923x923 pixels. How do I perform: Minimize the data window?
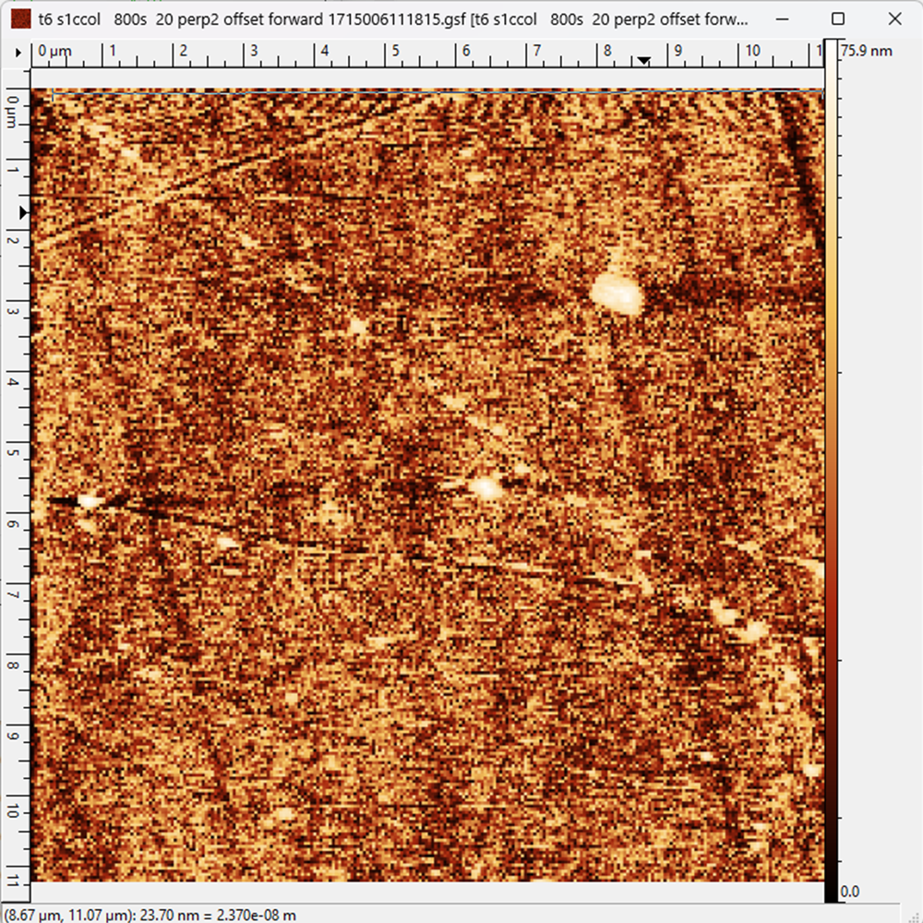click(782, 18)
